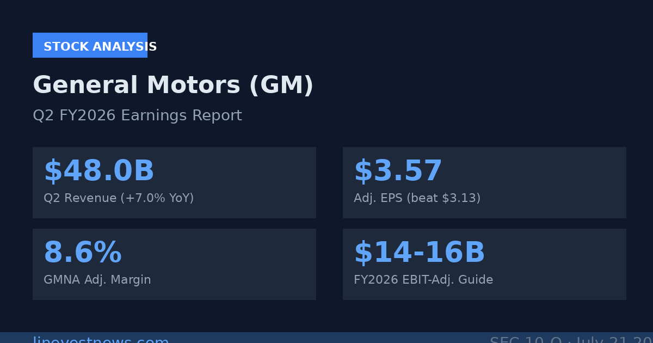Click the $3.57 EPS figure
653x343 pixels.
tap(398, 171)
